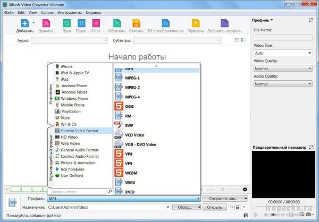Open the Edit menu

21,13
